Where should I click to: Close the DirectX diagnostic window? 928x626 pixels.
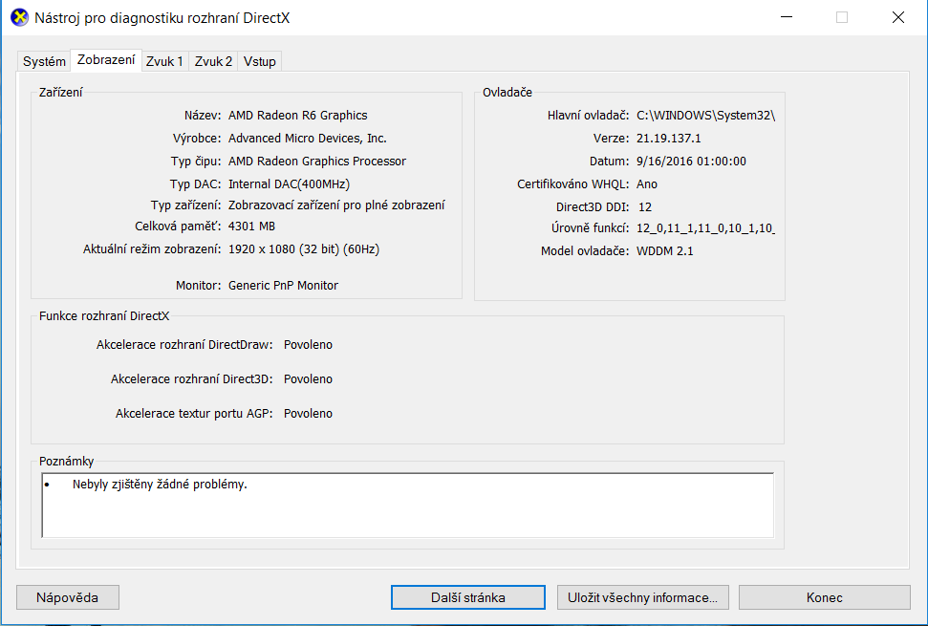click(897, 17)
